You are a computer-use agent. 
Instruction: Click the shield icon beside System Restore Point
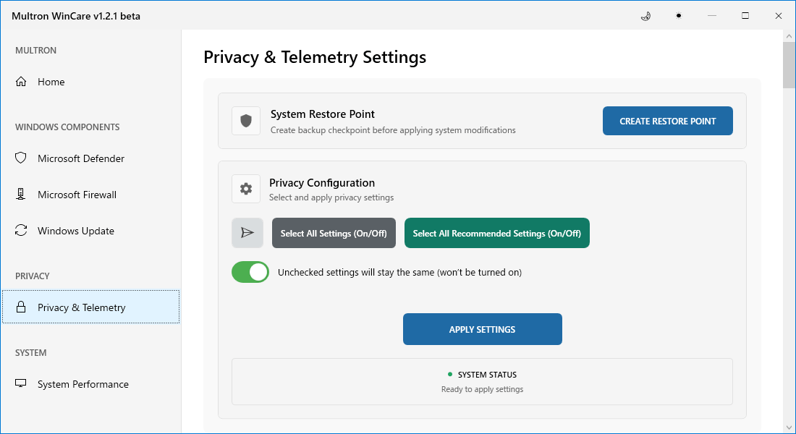246,121
